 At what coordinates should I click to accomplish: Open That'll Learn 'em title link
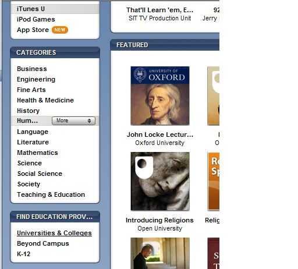159,10
